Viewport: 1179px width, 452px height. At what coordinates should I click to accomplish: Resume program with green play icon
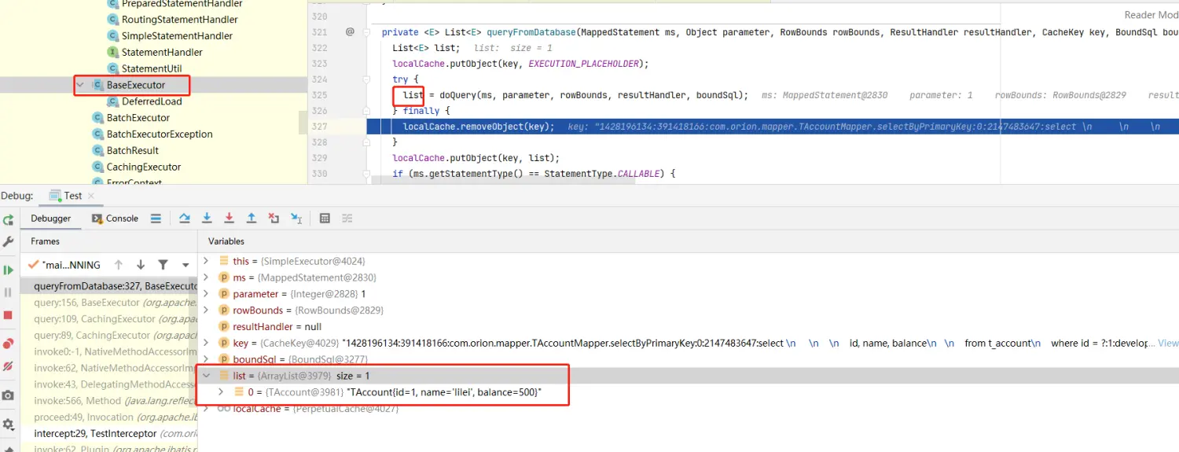tap(9, 270)
